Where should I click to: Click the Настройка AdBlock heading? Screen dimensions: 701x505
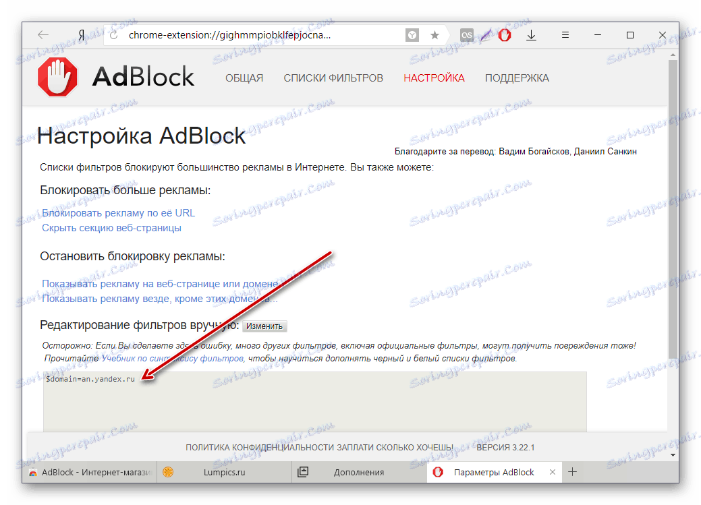point(141,136)
